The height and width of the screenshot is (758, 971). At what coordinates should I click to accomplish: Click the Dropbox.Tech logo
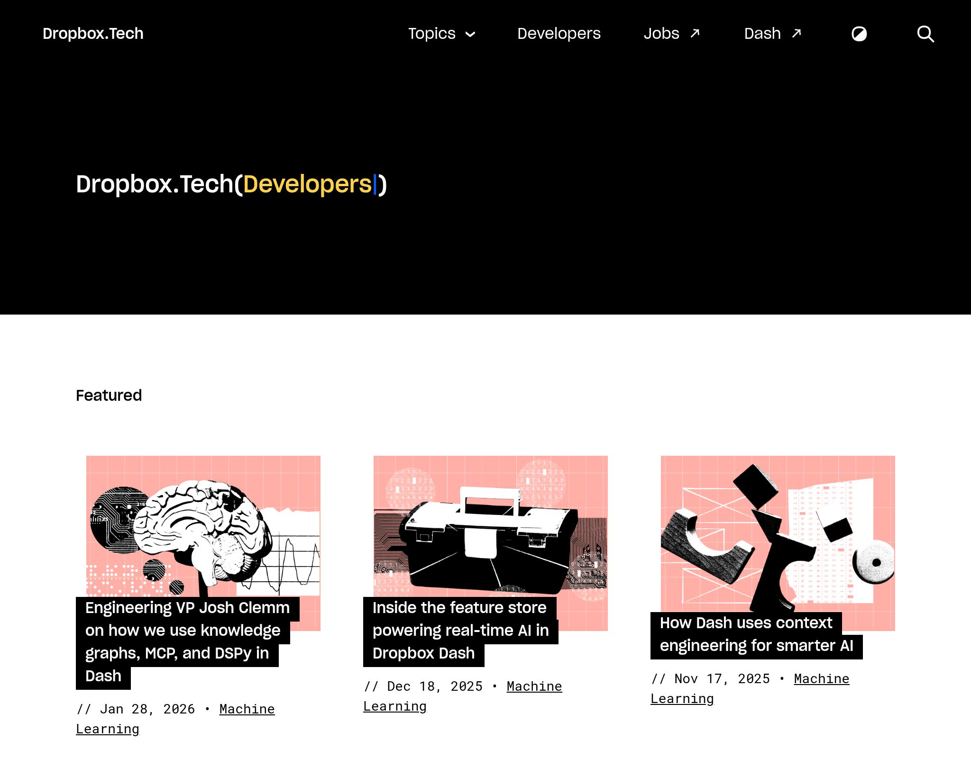click(x=92, y=33)
